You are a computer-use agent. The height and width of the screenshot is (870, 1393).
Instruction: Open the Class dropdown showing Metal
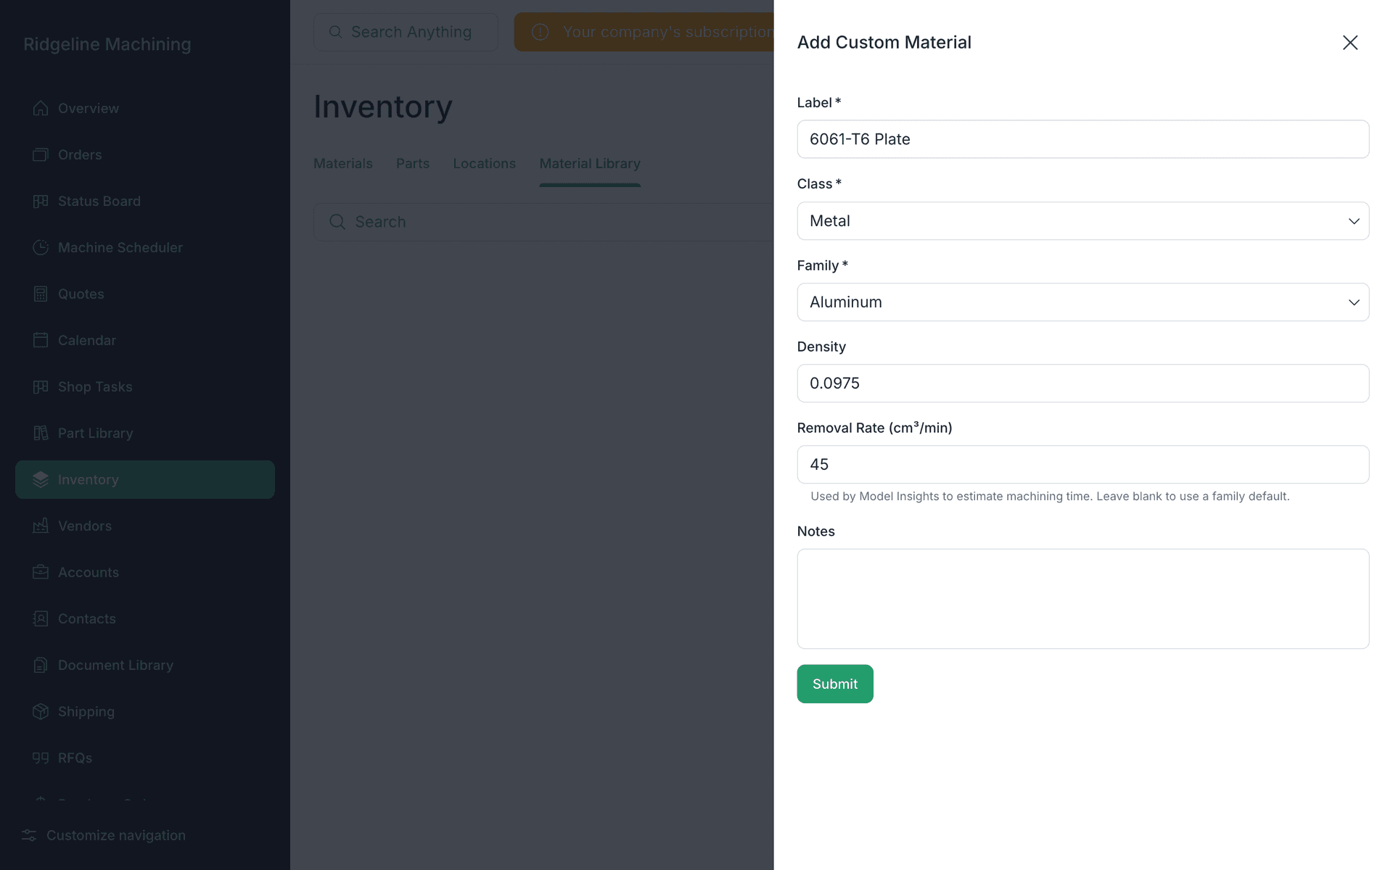1082,221
